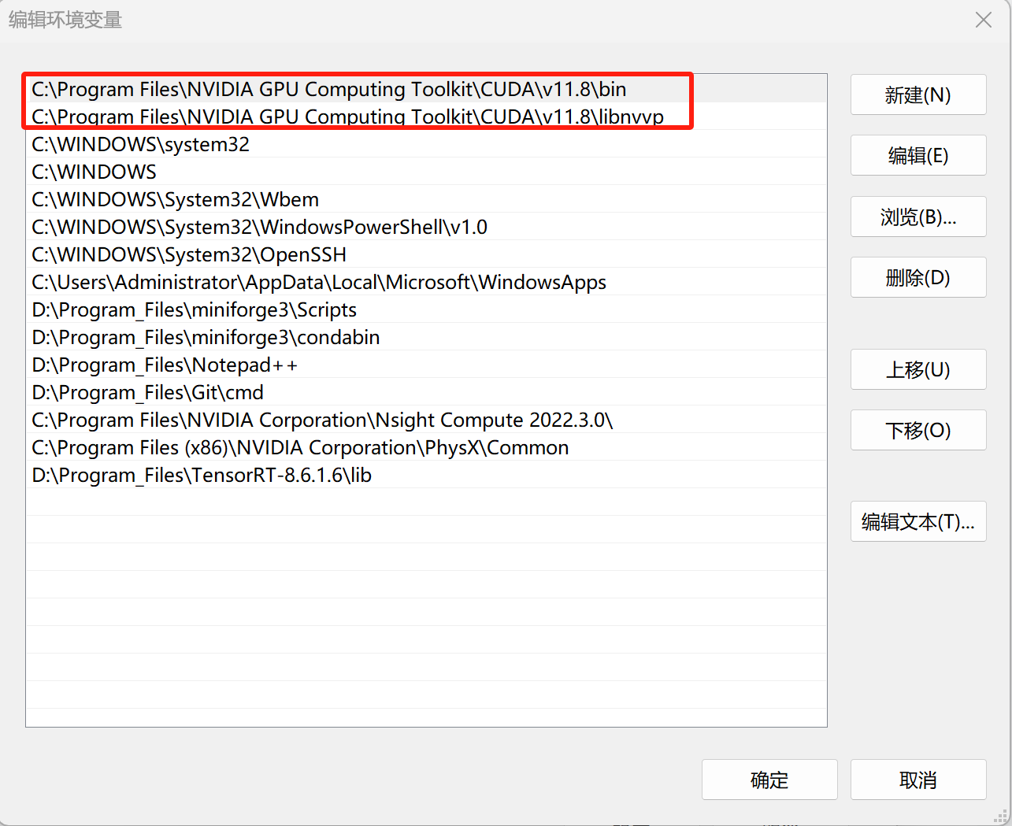Open 编辑文本(T)... mode
This screenshot has width=1012, height=826.
918,521
